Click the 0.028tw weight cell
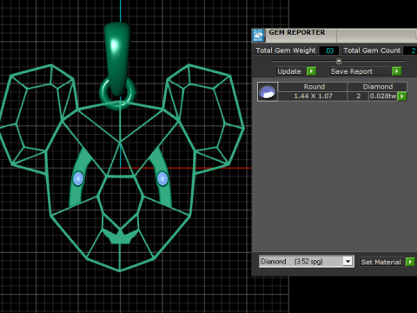 383,97
